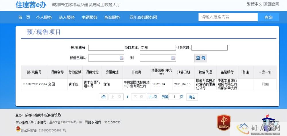Go to 主题服务 in navigation bar

point(89,17)
